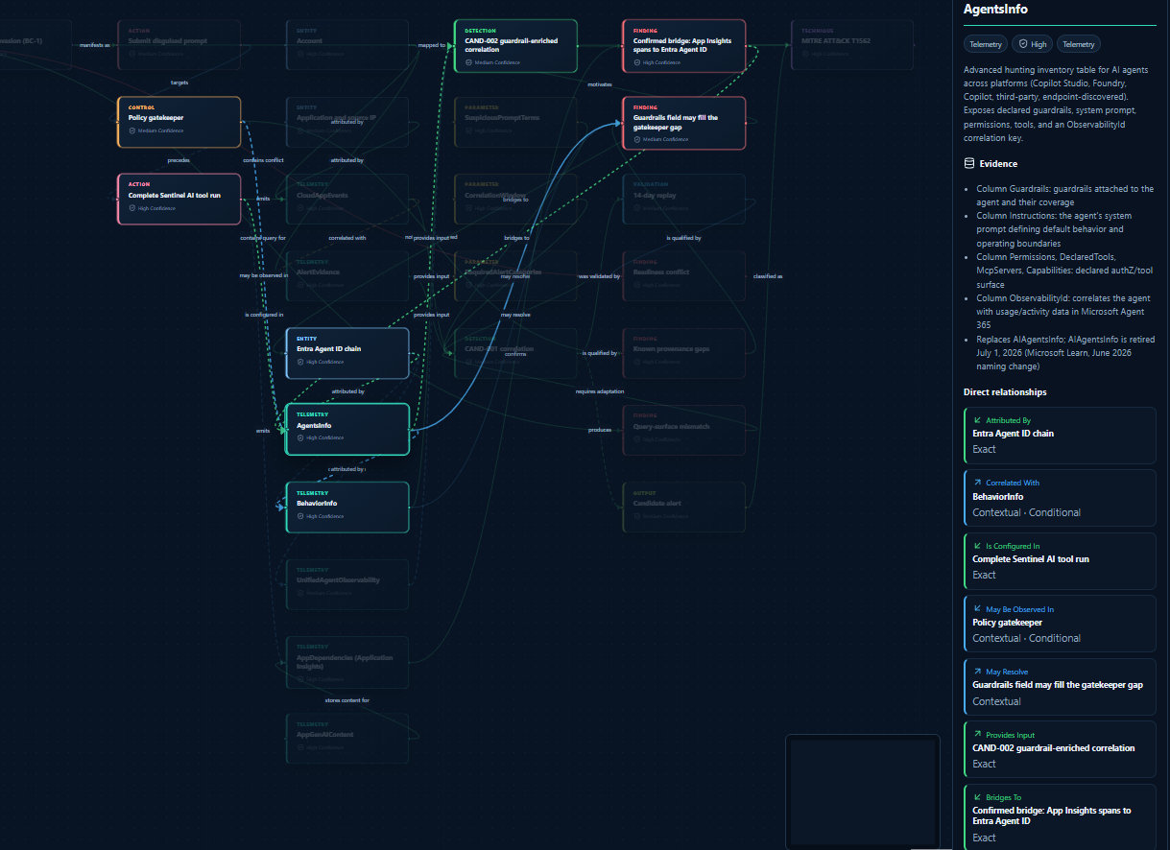Click the 'motivates' edge label
This screenshot has width=1170, height=850.
600,84
